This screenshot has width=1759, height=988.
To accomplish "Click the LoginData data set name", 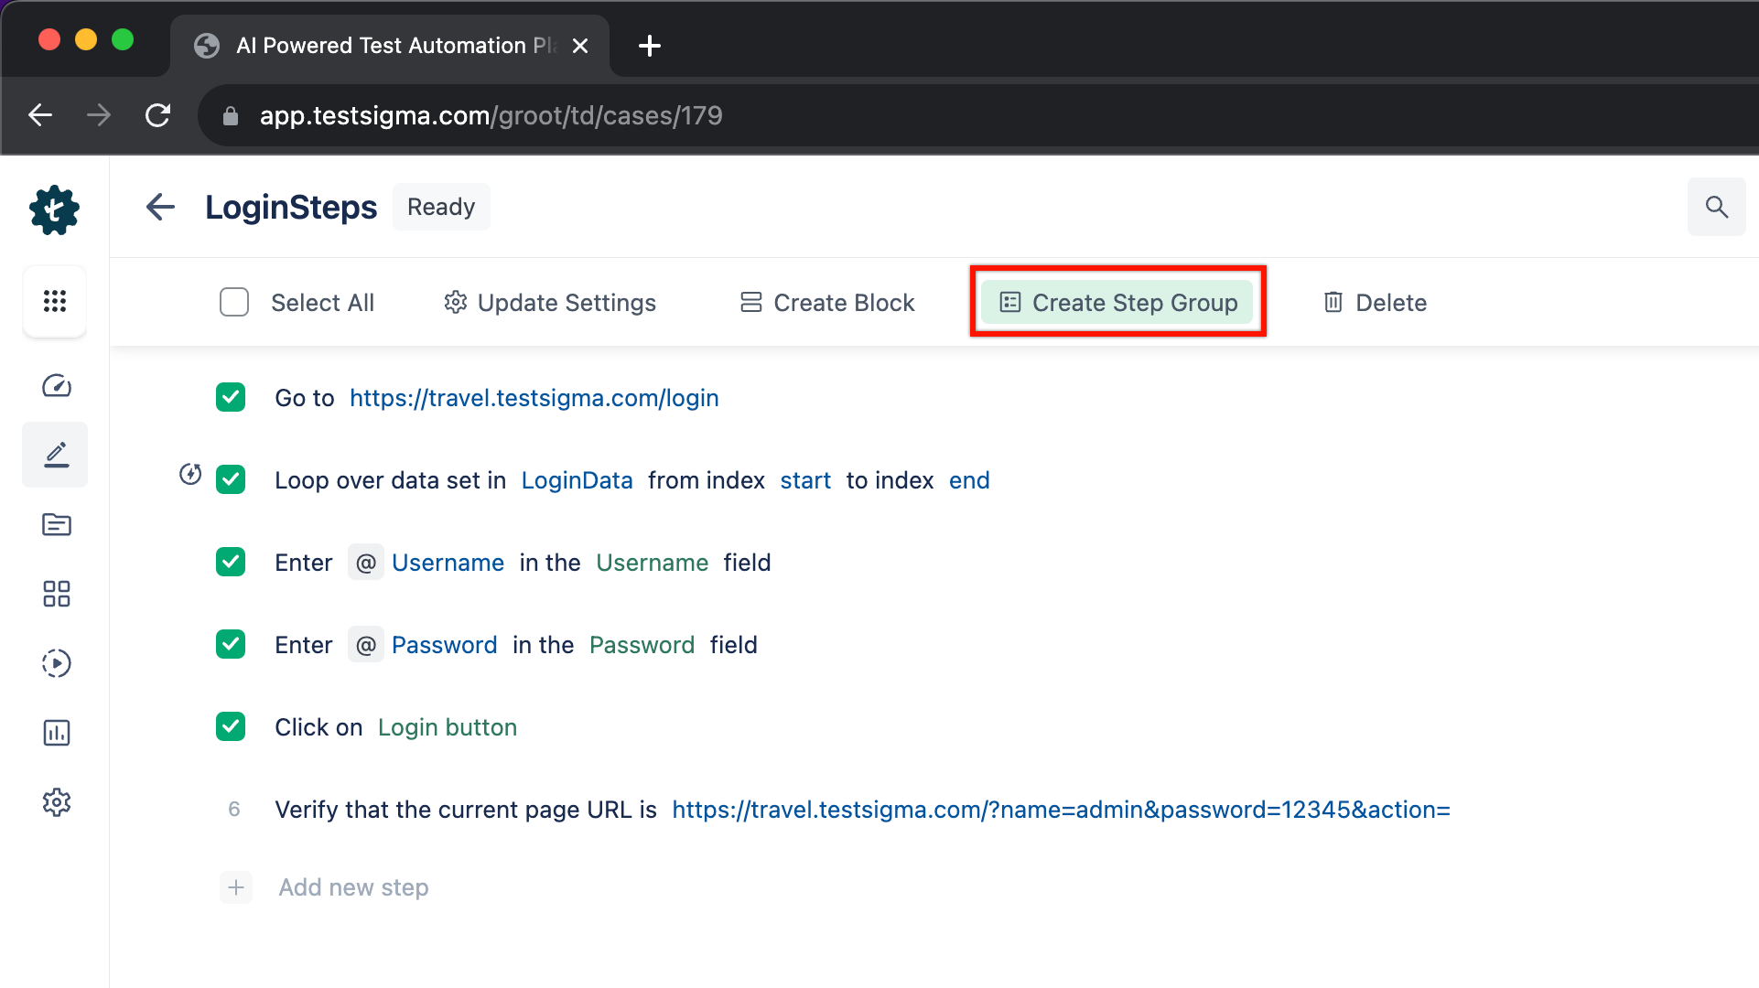I will [577, 480].
